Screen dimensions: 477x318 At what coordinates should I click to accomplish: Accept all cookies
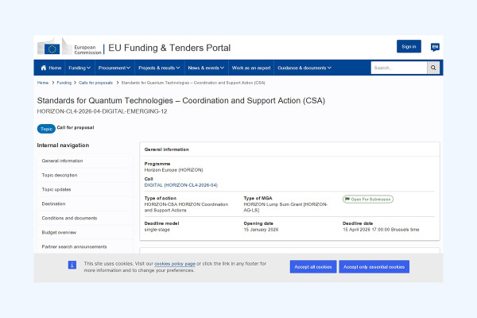click(313, 267)
